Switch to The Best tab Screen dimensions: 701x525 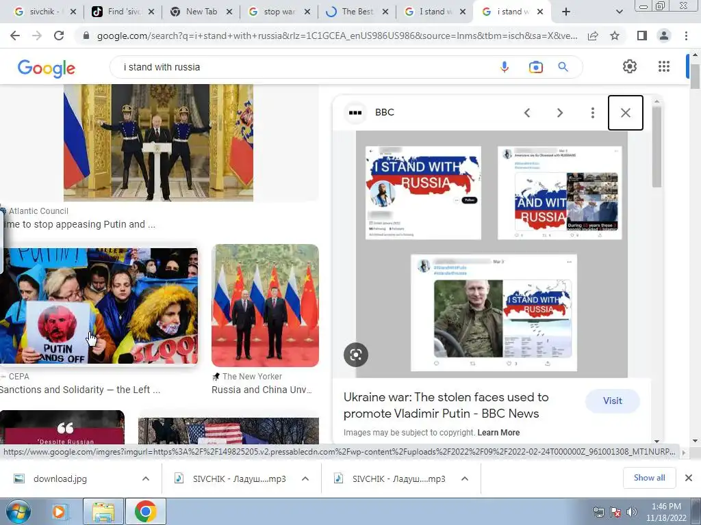point(355,12)
